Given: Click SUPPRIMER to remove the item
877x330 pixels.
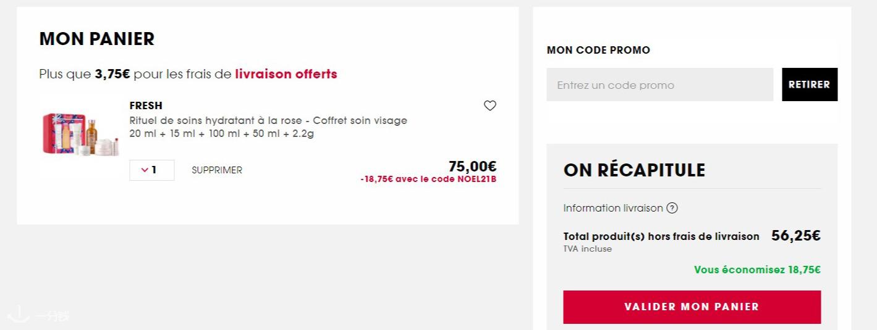Looking at the screenshot, I should coord(217,170).
